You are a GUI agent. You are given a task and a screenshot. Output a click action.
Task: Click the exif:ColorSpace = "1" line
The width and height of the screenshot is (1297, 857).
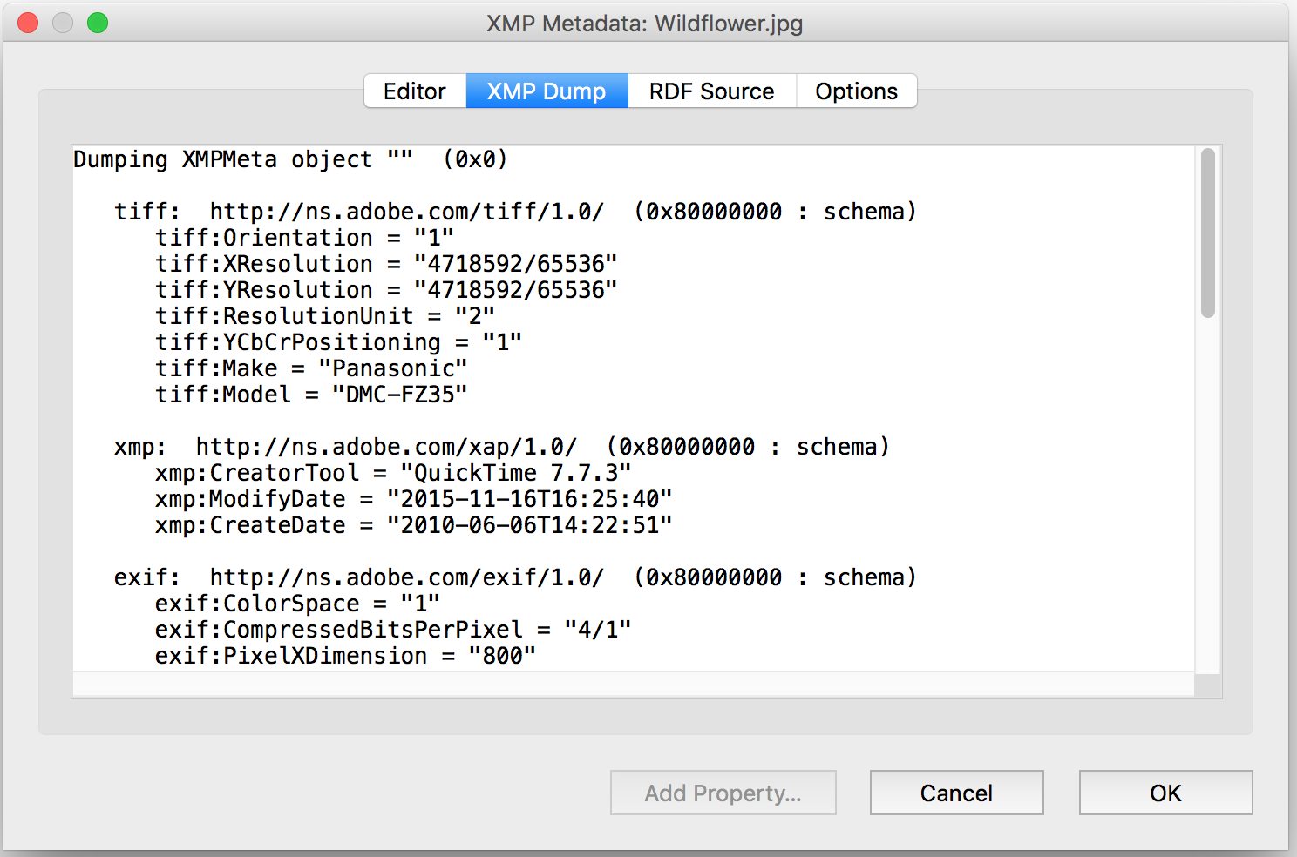[297, 604]
